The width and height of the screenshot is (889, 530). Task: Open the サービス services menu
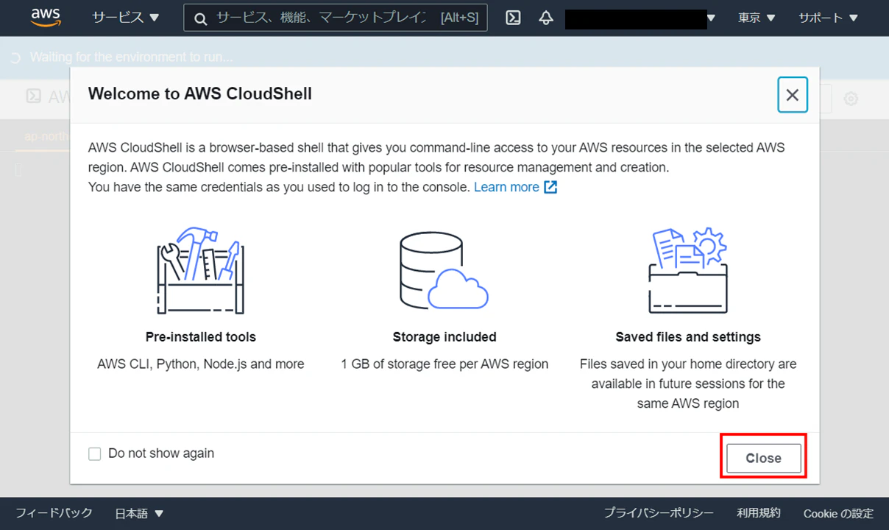[125, 18]
